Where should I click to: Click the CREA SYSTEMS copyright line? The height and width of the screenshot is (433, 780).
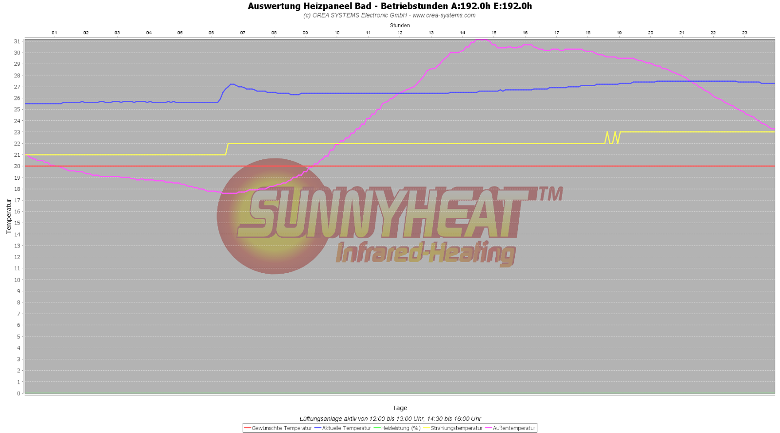click(x=390, y=15)
